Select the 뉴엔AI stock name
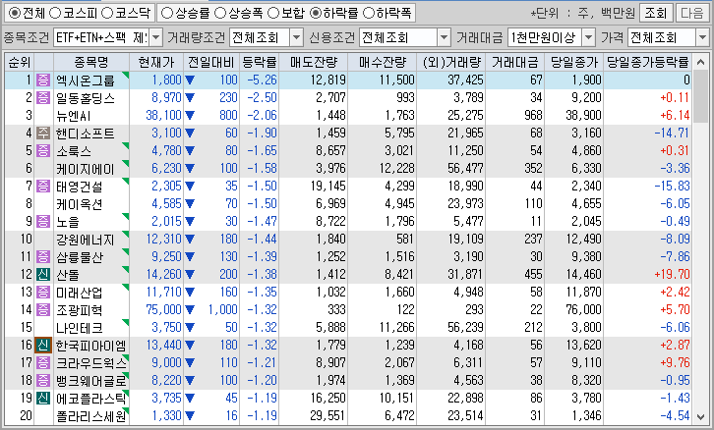 coord(74,116)
